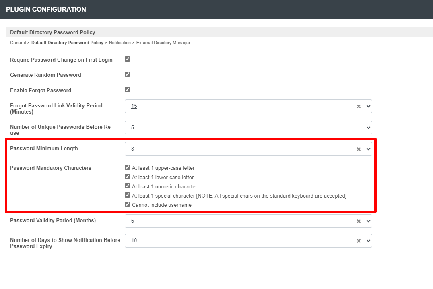Uncheck At least 1 upper-case letter
The width and height of the screenshot is (433, 289).
(x=128, y=167)
